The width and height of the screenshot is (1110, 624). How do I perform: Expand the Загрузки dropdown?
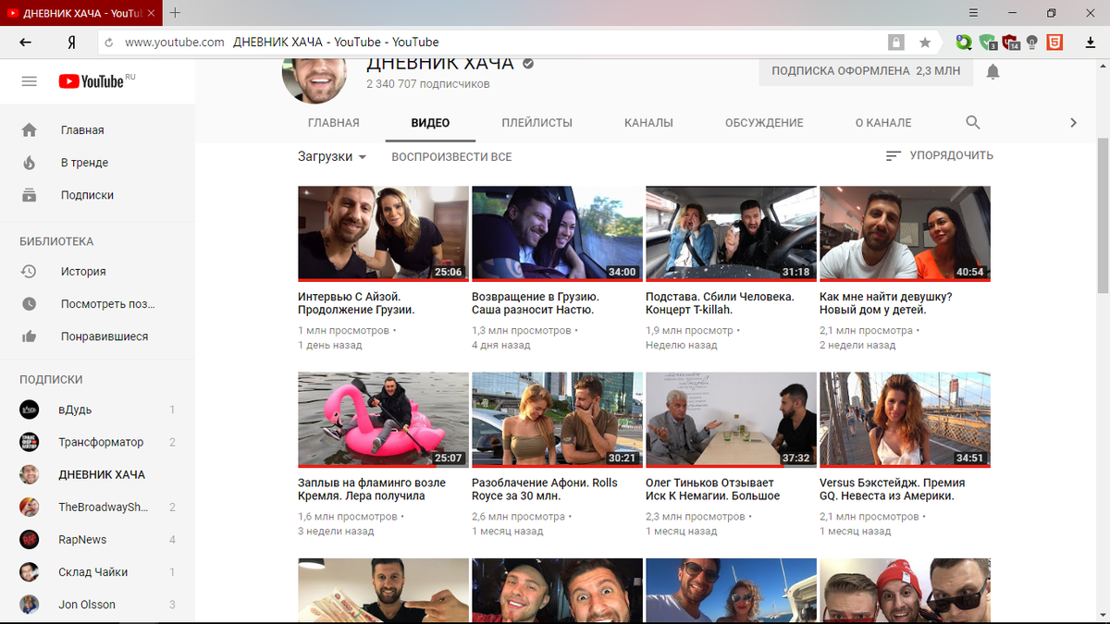click(x=332, y=157)
